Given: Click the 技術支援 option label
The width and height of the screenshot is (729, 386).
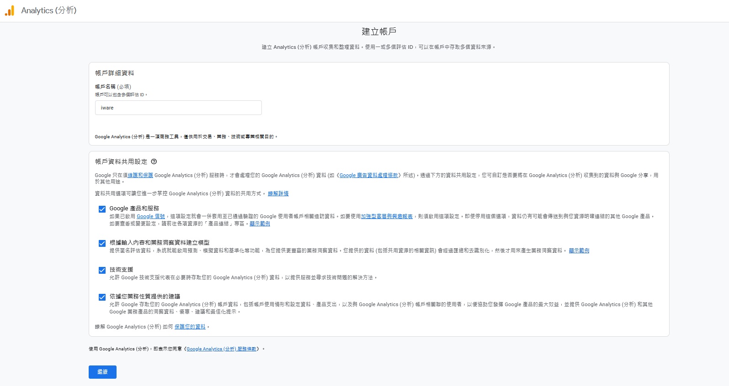Looking at the screenshot, I should [x=121, y=270].
